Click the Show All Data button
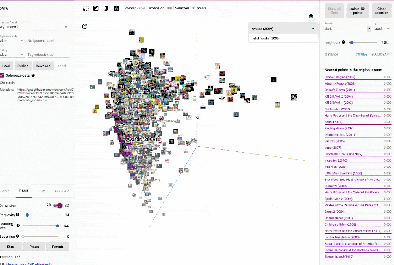 (x=334, y=11)
